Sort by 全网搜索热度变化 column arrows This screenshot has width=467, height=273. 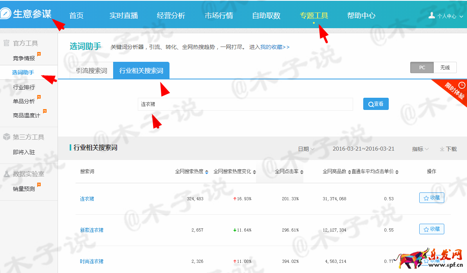[254, 172]
